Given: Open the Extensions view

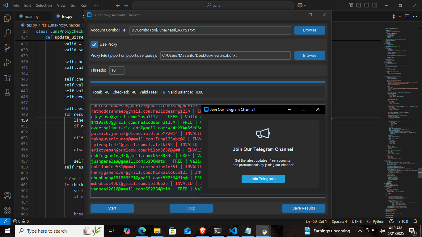Looking at the screenshot, I should click(x=7, y=77).
